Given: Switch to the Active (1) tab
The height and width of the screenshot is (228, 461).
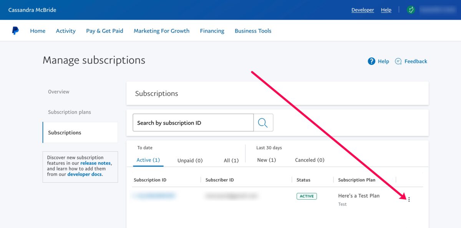Looking at the screenshot, I should pyautogui.click(x=148, y=160).
